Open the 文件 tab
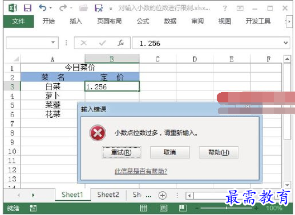This screenshot has height=215, width=295. [x=18, y=21]
